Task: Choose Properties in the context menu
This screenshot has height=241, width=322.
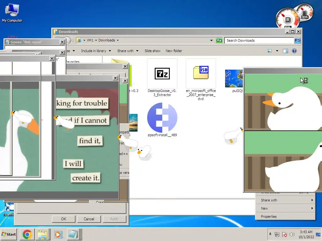Action: click(285, 217)
